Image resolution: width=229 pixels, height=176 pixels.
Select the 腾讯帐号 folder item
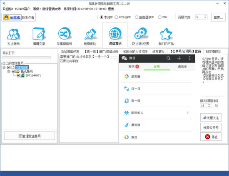point(27,72)
